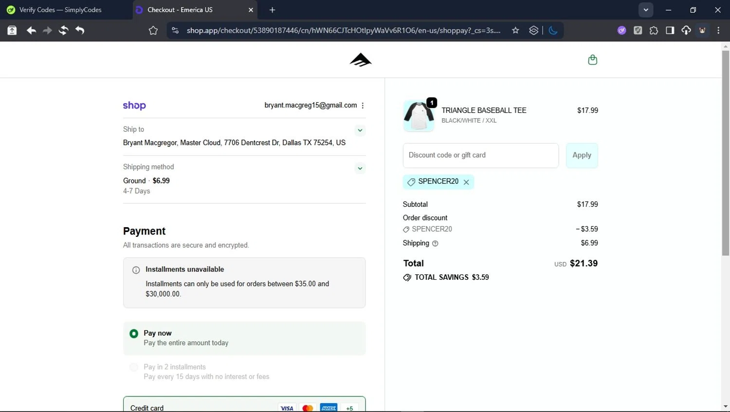Click the Installments unavailable info icon

136,270
